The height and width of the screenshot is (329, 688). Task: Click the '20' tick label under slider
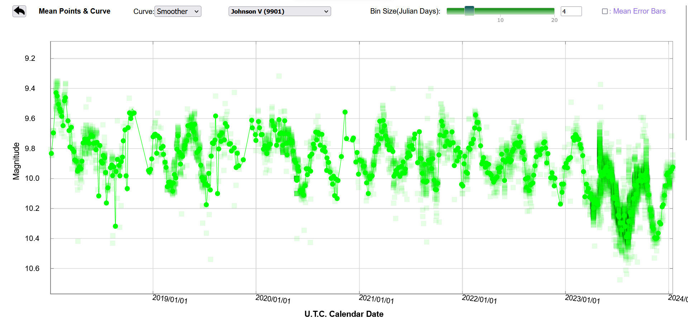tap(554, 20)
